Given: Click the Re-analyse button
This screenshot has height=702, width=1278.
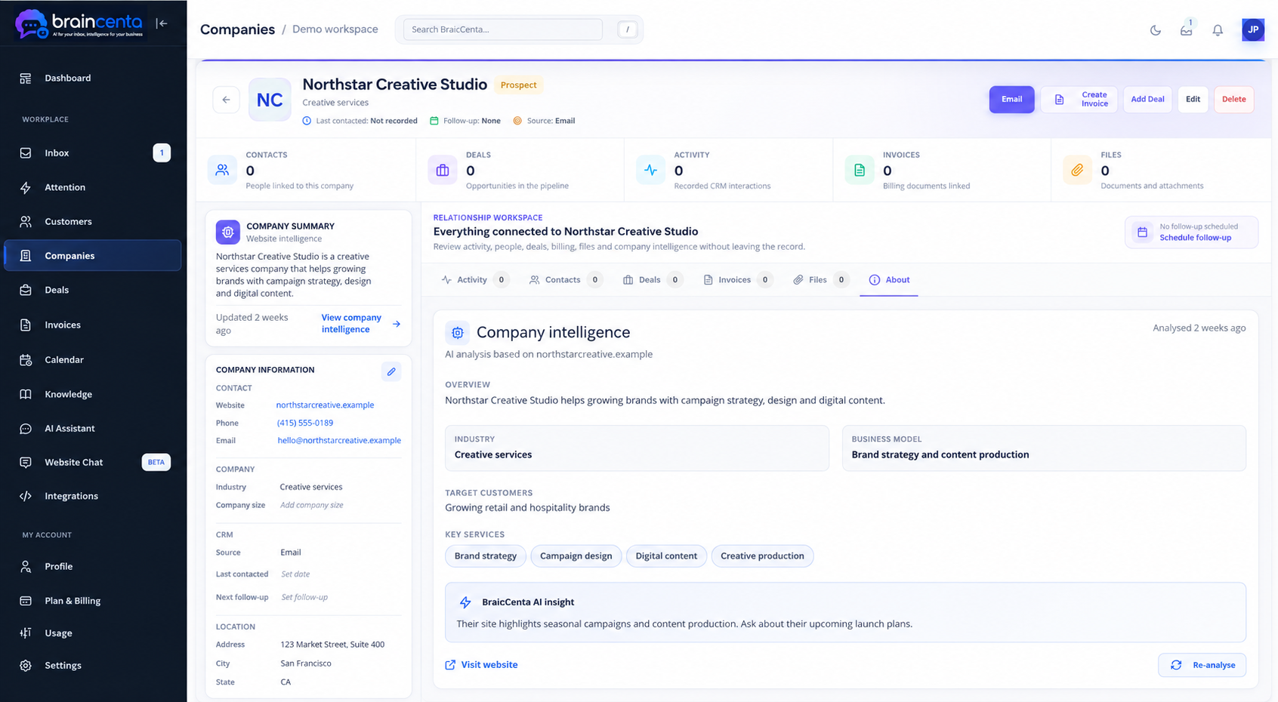Looking at the screenshot, I should 1202,665.
